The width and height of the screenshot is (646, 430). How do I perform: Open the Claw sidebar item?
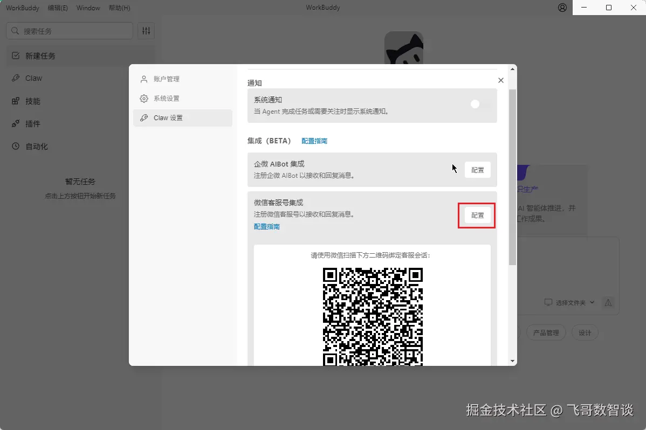point(81,78)
